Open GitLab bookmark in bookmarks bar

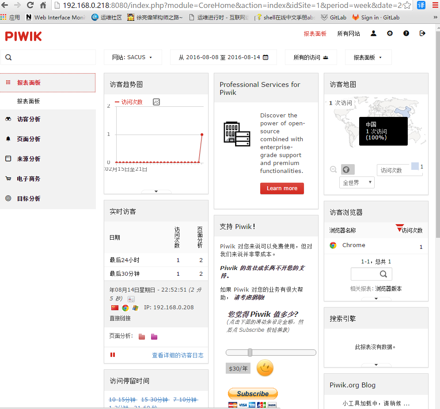(x=334, y=17)
